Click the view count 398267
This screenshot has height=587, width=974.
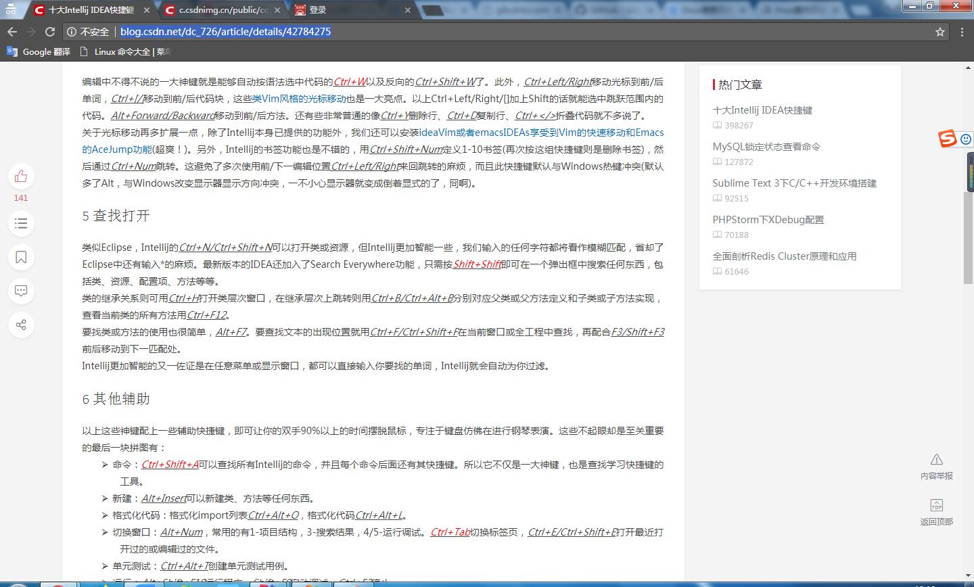coord(739,125)
